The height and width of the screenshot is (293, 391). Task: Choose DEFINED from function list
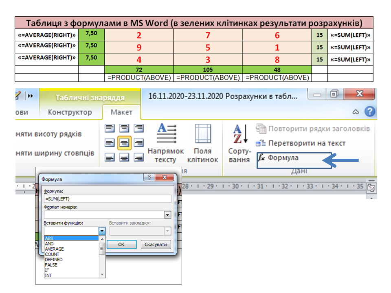pyautogui.click(x=72, y=259)
